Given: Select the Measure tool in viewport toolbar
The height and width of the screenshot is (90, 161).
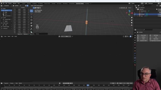Looking at the screenshot, I should tap(31, 32).
